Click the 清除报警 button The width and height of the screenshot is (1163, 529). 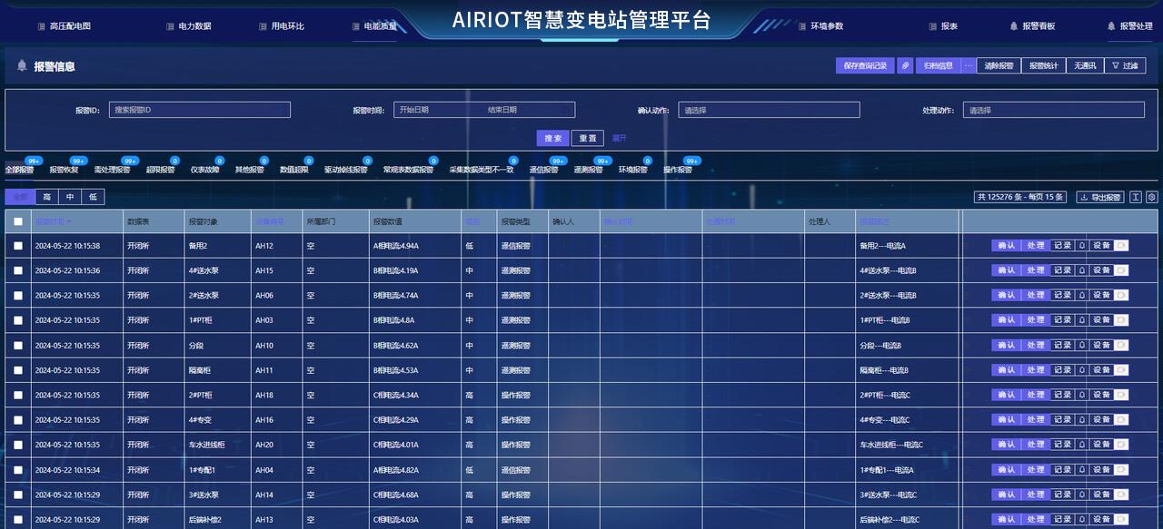click(x=999, y=65)
